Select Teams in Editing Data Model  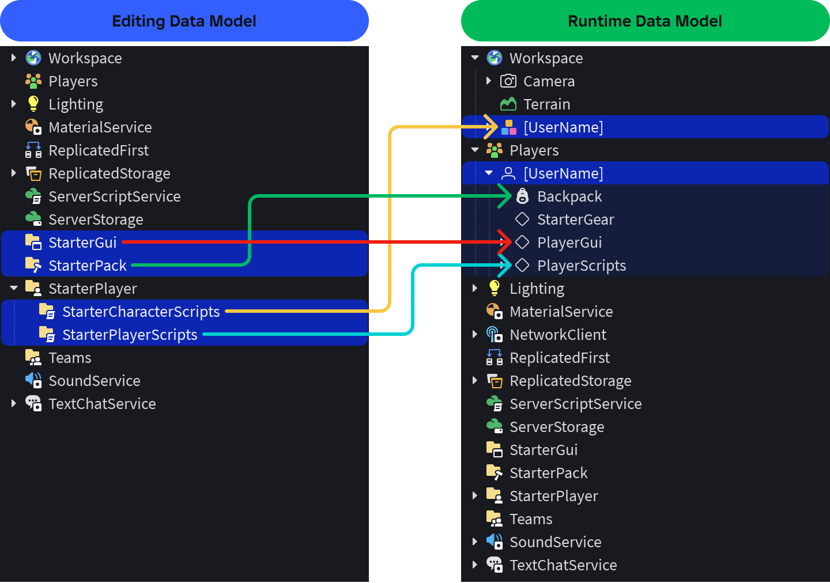[x=184, y=357]
